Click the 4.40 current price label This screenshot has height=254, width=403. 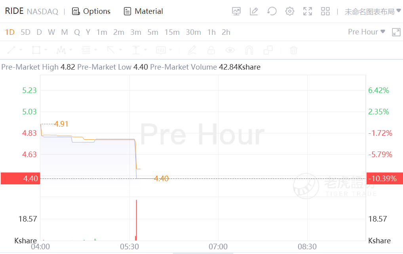click(20, 178)
